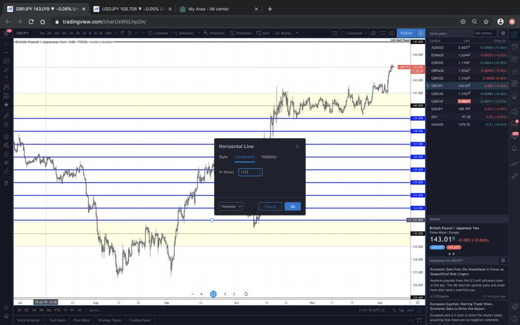Click the select layout icon

pyautogui.click(x=335, y=33)
